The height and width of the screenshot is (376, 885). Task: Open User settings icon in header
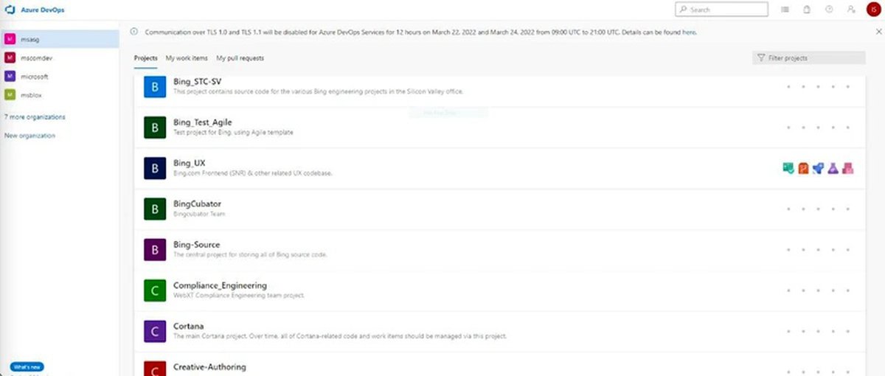pyautogui.click(x=851, y=10)
